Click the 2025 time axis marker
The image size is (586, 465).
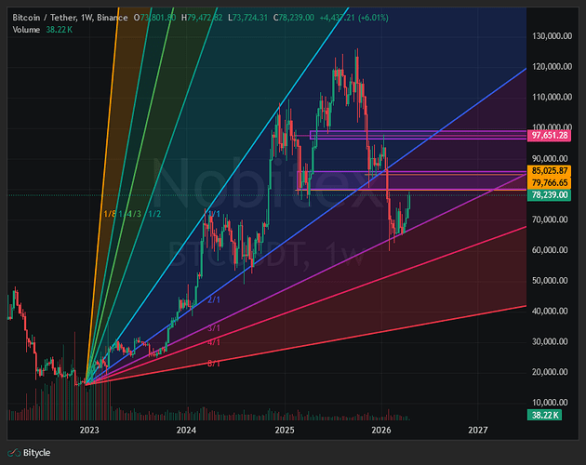coord(285,431)
